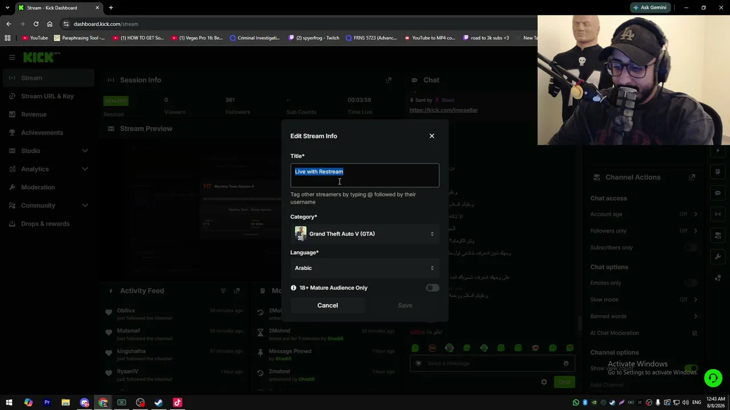Image resolution: width=730 pixels, height=410 pixels.
Task: Open Account age chat access setting
Action: 643,214
